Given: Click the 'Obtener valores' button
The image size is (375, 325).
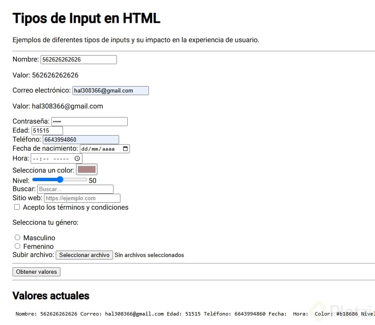Looking at the screenshot, I should pos(36,272).
